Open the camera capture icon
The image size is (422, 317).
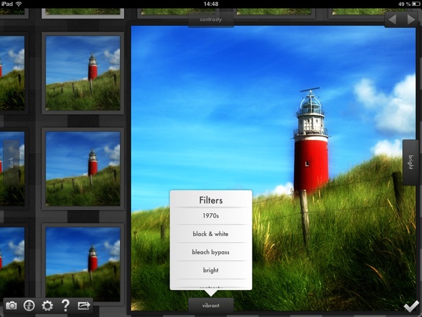(x=11, y=306)
